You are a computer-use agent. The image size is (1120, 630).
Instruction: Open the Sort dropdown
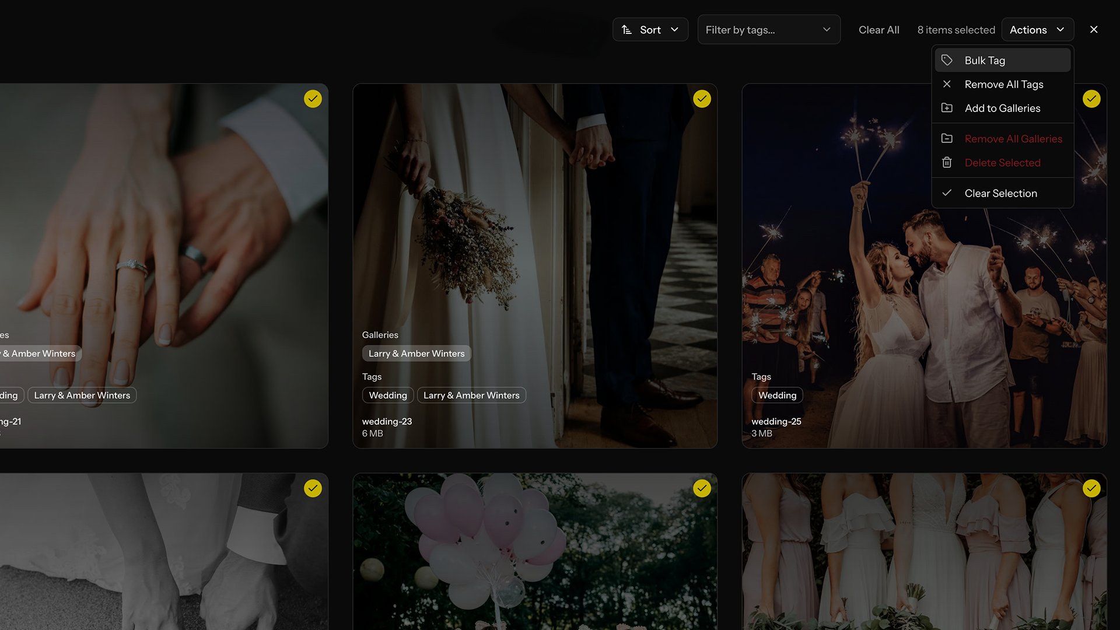click(650, 30)
